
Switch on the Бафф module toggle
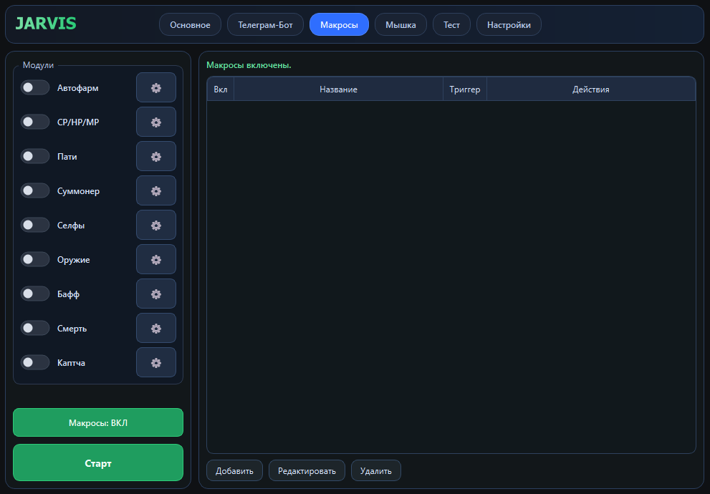(34, 294)
